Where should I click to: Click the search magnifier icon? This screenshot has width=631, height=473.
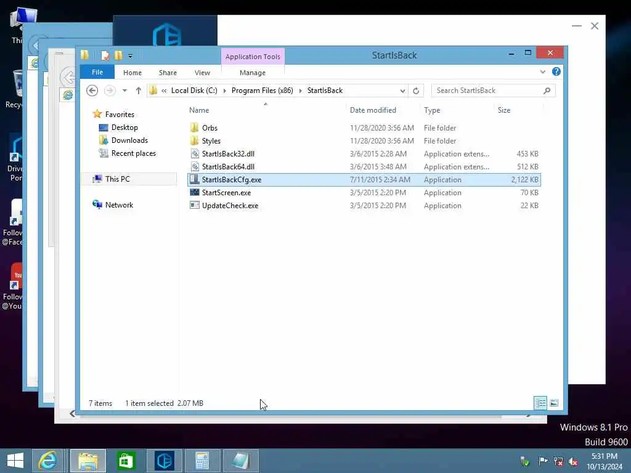[x=547, y=91]
